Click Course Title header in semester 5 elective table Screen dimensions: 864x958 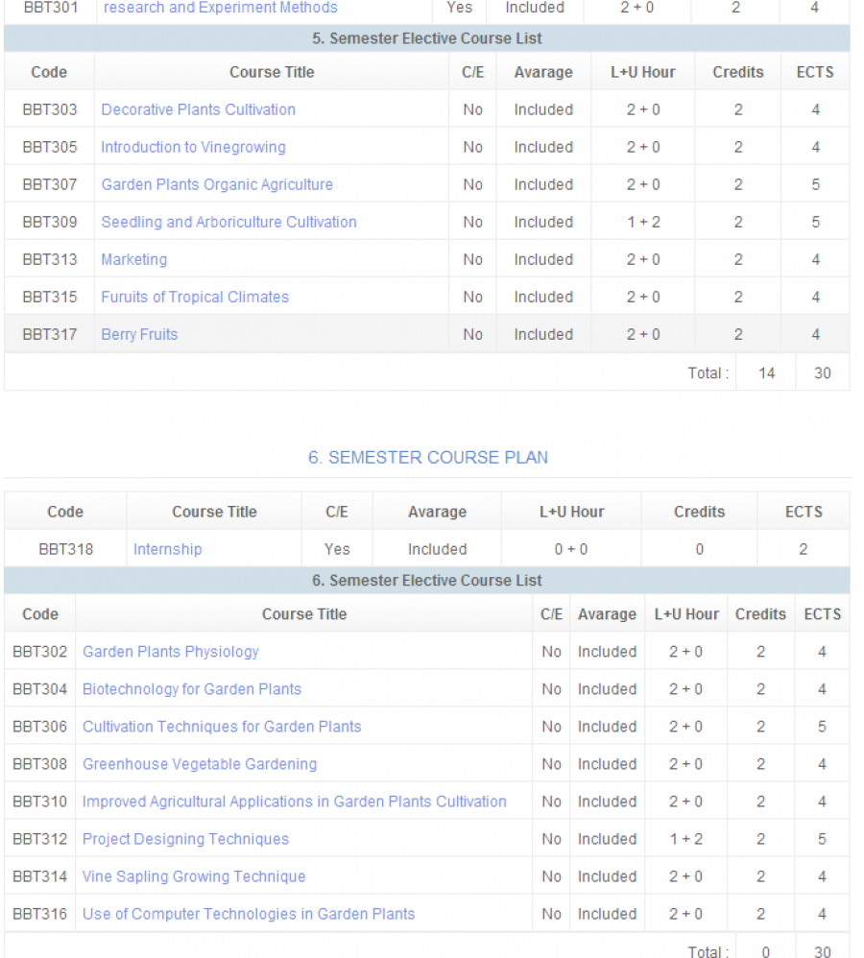(272, 72)
